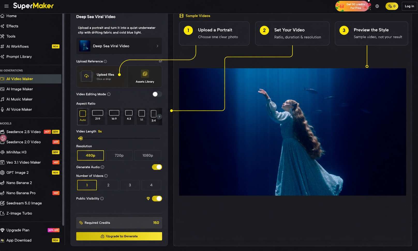Viewport: 418px width, 251px height.
Task: Select the 16:9 aspect ratio
Action: click(x=114, y=116)
